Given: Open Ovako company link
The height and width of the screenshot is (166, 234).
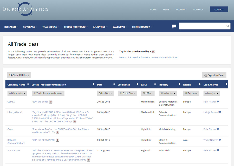Looking at the screenshot, I should coord(11,129).
